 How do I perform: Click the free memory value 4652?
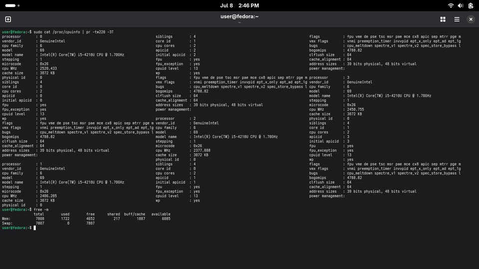[x=90, y=219]
